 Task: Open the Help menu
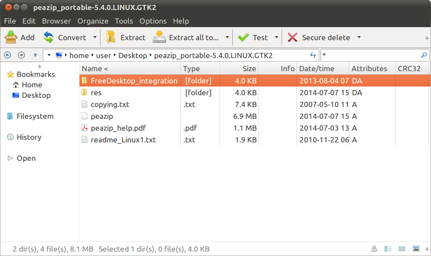coord(181,21)
